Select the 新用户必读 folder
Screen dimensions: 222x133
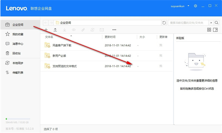(106, 56)
